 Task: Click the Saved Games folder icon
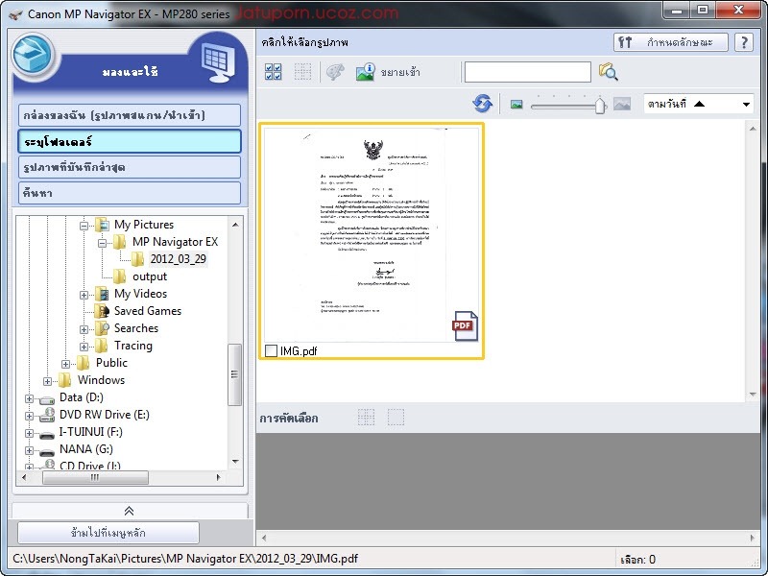tap(102, 311)
